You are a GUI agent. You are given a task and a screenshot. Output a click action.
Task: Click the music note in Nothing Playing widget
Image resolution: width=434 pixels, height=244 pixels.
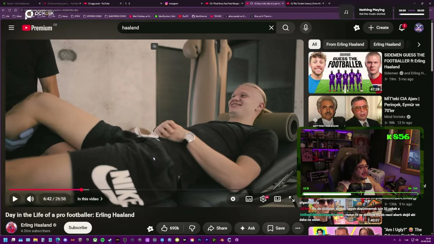[346, 12]
